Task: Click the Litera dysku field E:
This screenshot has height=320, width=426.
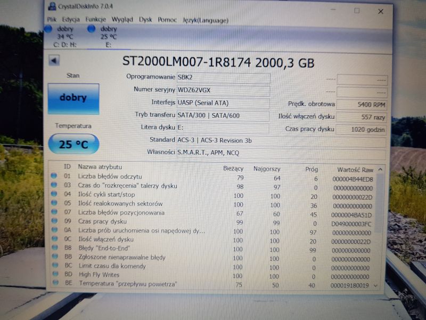Action: 223,128
